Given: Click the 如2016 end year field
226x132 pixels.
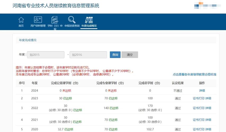Looking at the screenshot, I should point(88,55).
